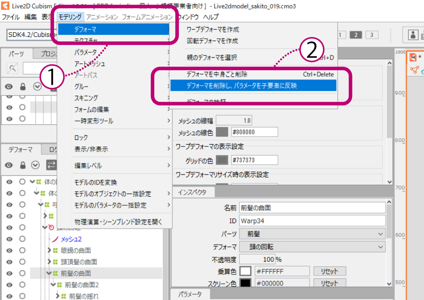
Task: Toggle visibility of 頭頂髪の曲面
Action: (x=9, y=262)
